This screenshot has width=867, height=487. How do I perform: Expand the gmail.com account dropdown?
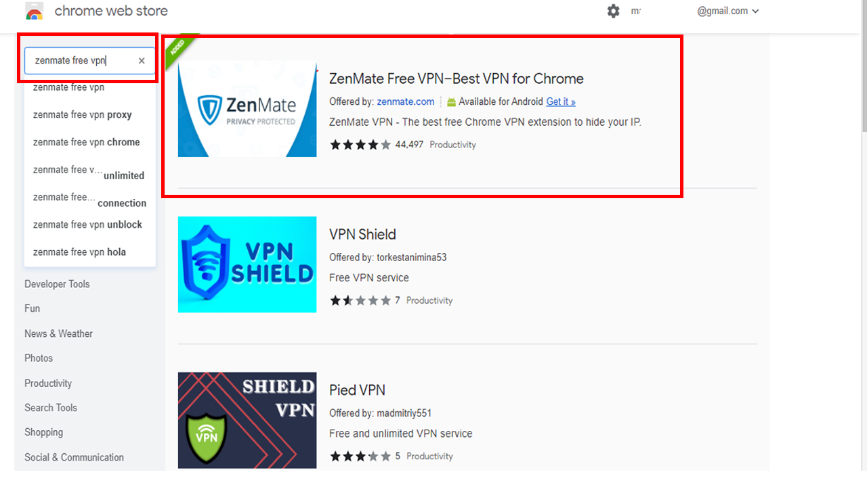pyautogui.click(x=728, y=11)
